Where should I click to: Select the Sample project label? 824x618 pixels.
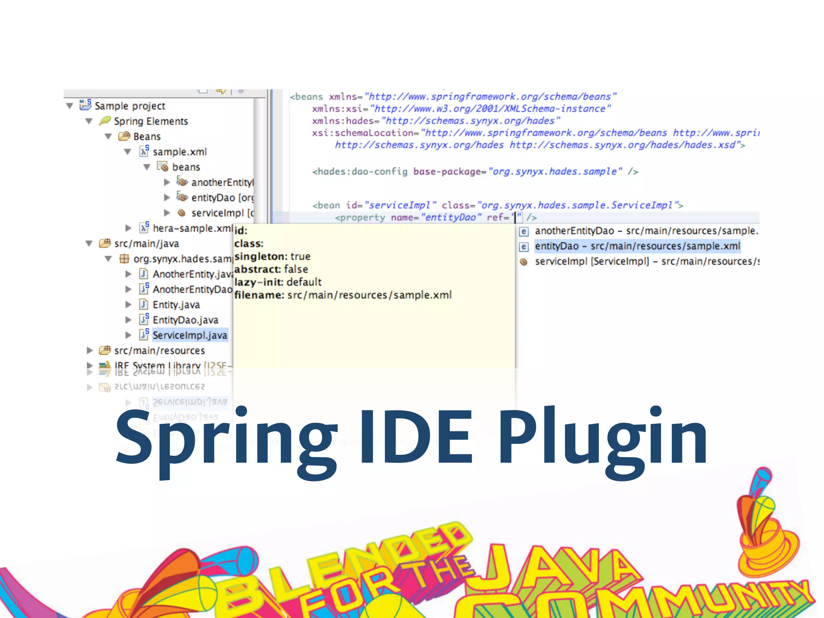pos(130,106)
